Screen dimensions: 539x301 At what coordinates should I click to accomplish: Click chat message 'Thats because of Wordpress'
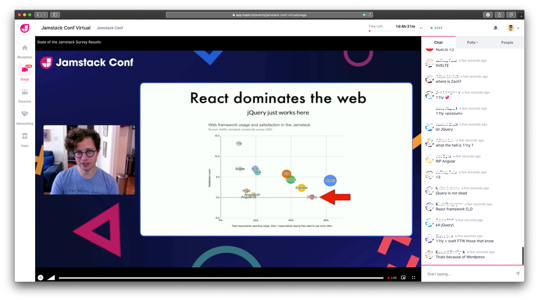pos(460,257)
